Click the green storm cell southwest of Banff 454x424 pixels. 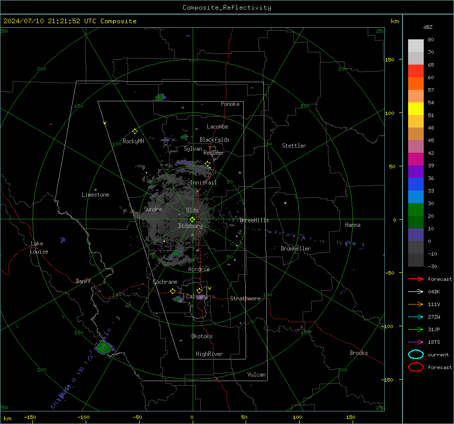tap(103, 347)
